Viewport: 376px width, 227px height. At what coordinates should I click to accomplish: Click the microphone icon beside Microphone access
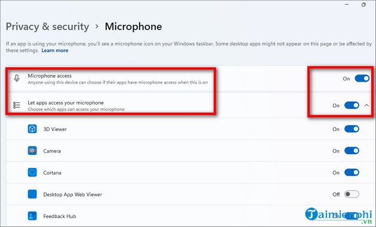tap(17, 78)
